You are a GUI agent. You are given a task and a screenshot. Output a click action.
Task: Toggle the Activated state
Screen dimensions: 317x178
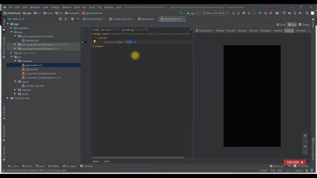(301, 31)
